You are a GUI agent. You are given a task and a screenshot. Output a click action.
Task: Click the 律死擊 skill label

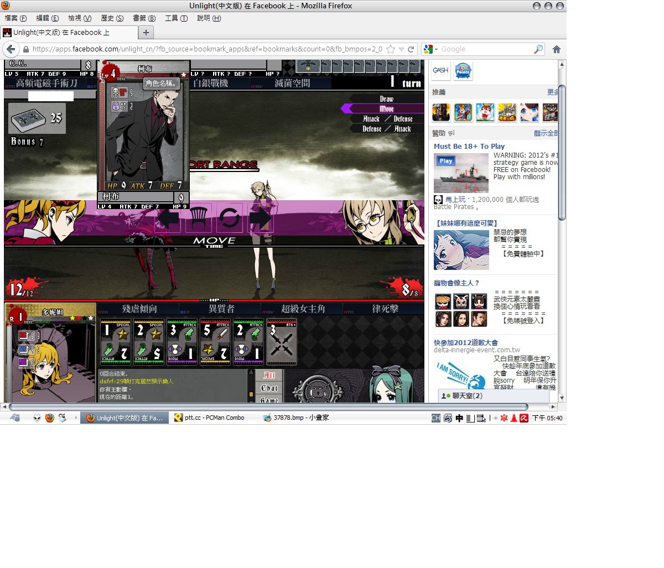pyautogui.click(x=385, y=309)
